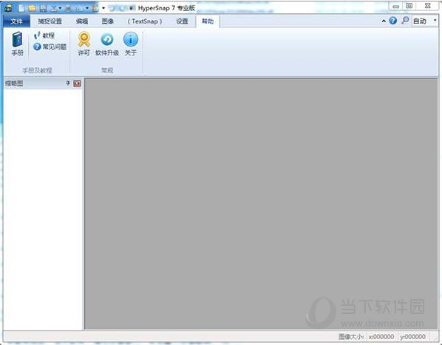The height and width of the screenshot is (345, 442).
Task: Open the 许可 license icon
Action: coord(84,44)
